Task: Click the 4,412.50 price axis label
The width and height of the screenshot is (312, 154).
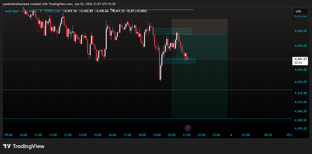Action: click(x=301, y=102)
